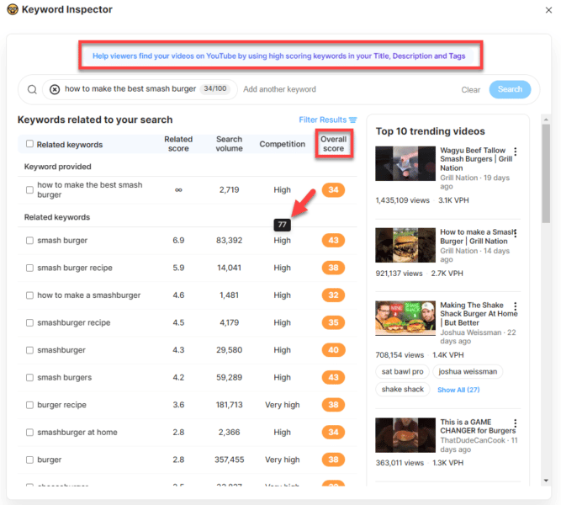Open options menu for Shake Shack Burger video

point(516,306)
